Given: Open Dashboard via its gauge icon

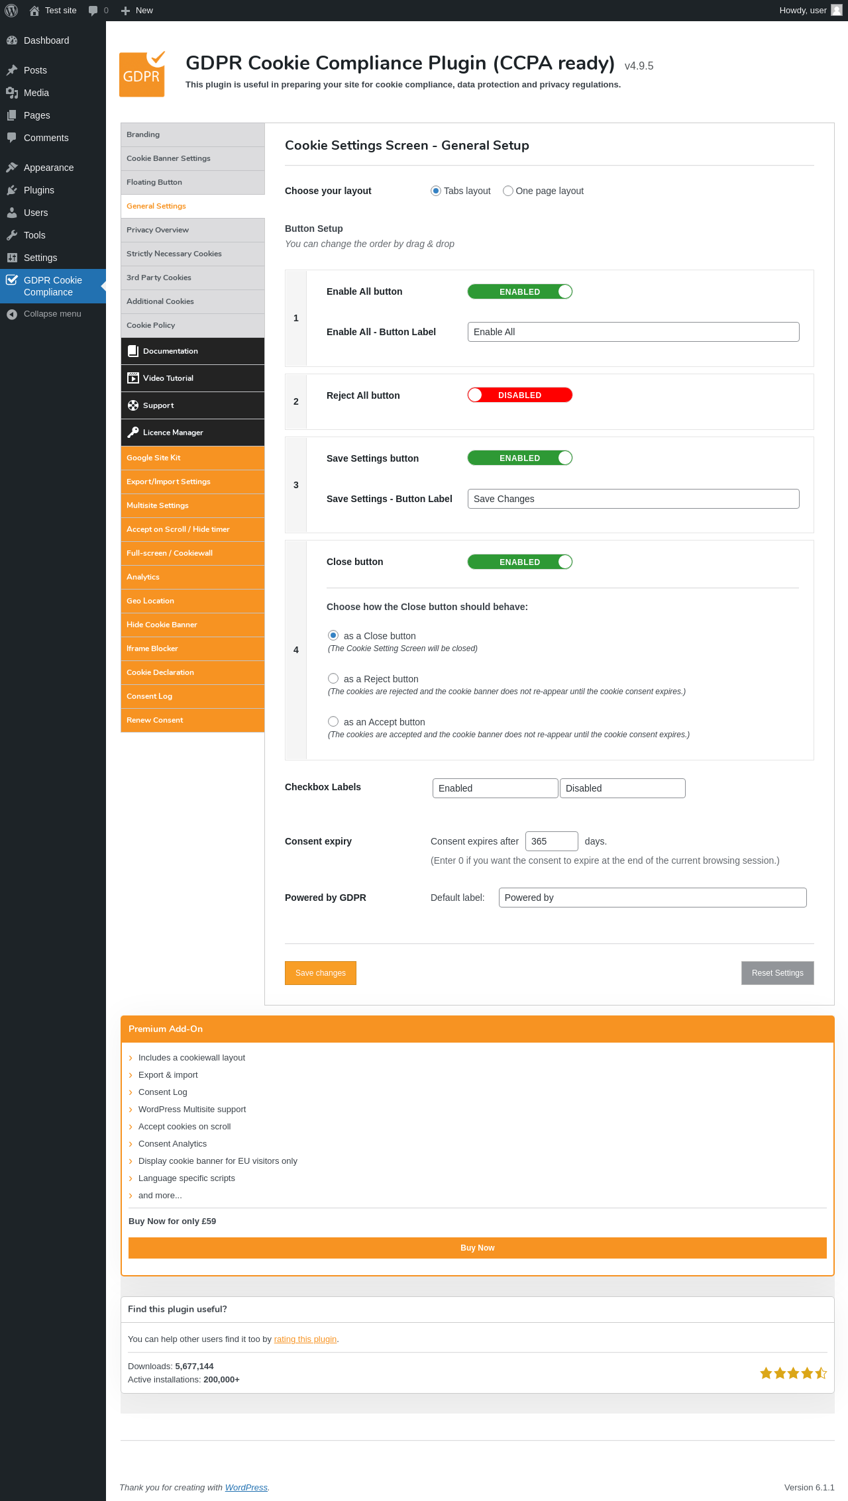Looking at the screenshot, I should (x=12, y=40).
